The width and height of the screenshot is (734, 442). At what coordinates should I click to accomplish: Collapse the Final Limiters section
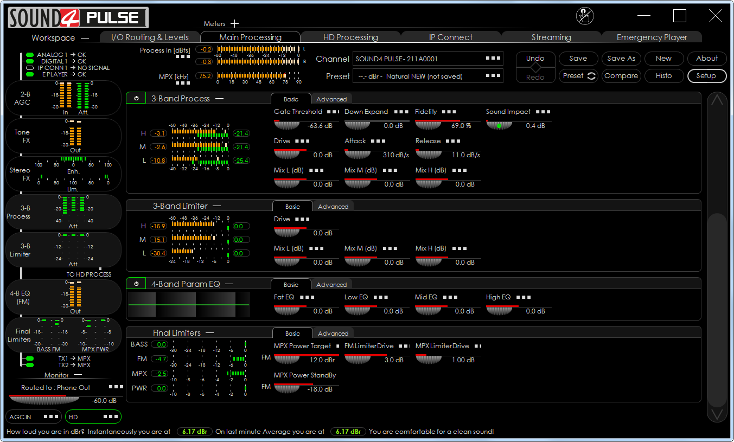[x=210, y=333]
